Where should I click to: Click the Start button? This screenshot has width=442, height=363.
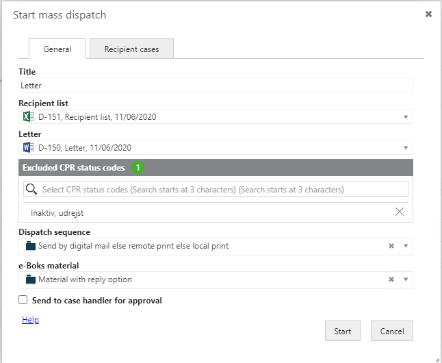point(343,331)
